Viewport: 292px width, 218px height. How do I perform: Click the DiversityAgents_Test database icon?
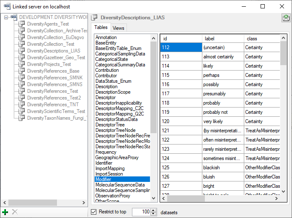coord(22,24)
